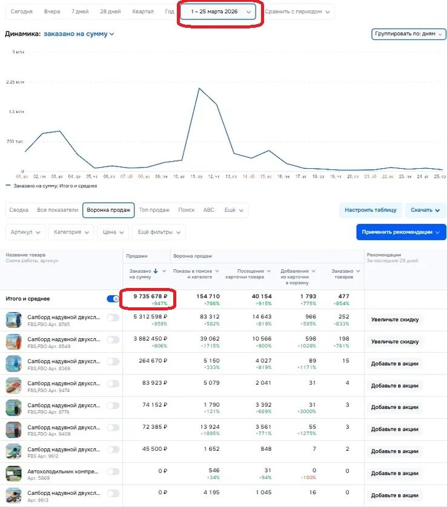Select the '28 дней' period

tap(110, 11)
